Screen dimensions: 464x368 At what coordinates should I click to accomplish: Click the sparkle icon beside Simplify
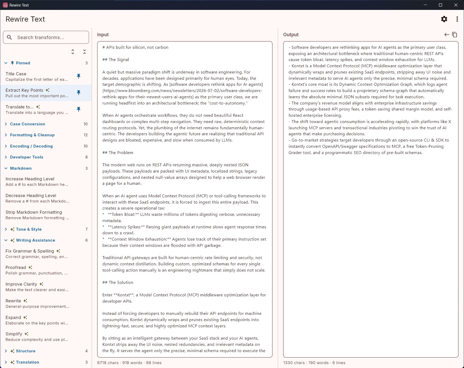pos(26,334)
